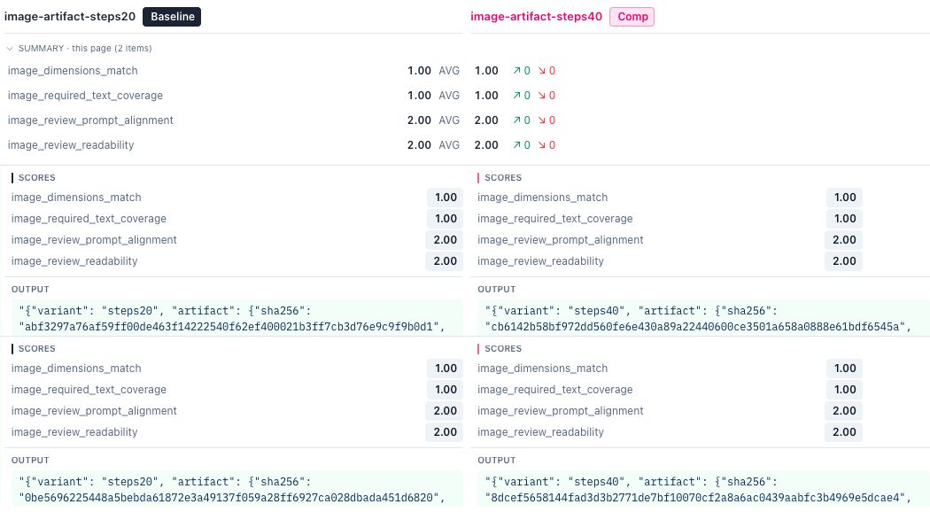Click improvements arrow for image_required_text_coverage
The image size is (930, 512).
[522, 96]
